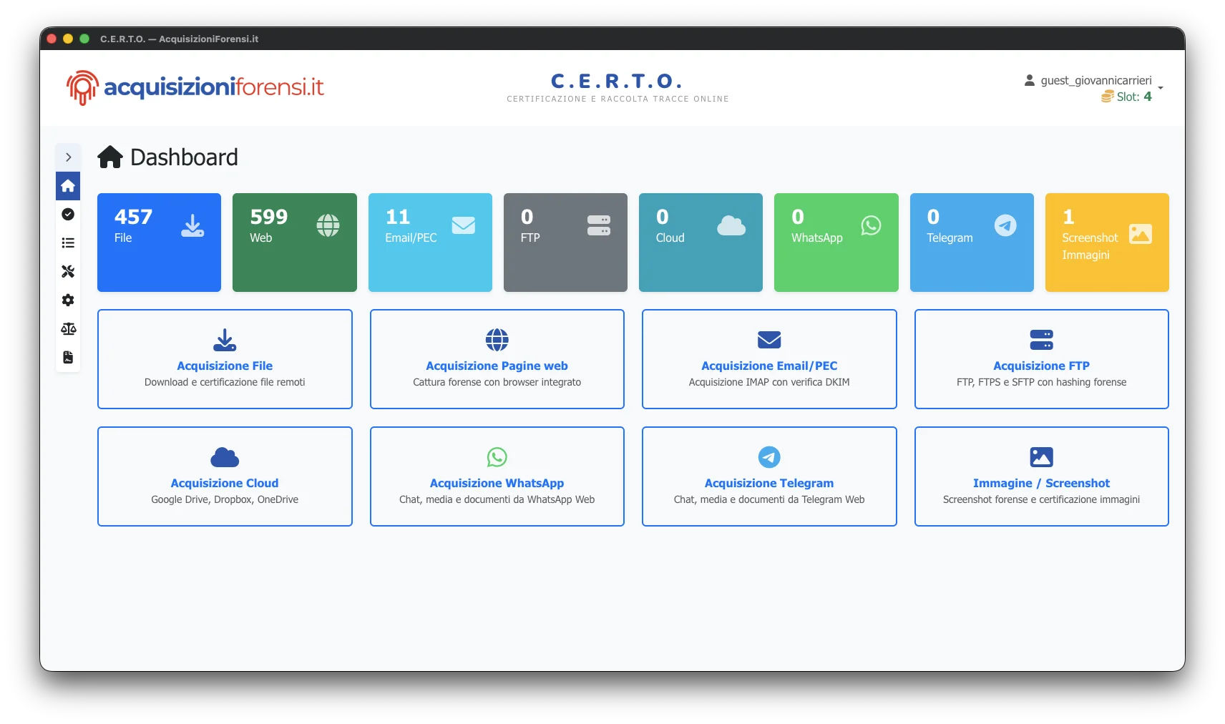1225x724 pixels.
Task: Open the Acquisizione Email/PEC card
Action: click(x=769, y=359)
